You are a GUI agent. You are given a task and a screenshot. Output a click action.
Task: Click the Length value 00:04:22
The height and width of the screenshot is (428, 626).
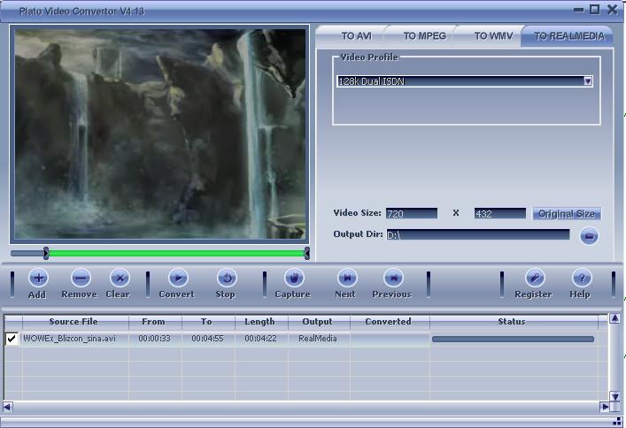click(x=260, y=339)
